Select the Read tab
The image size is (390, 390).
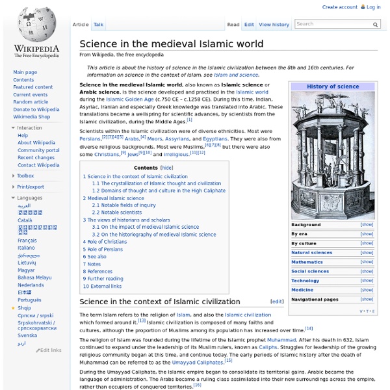coord(233,25)
